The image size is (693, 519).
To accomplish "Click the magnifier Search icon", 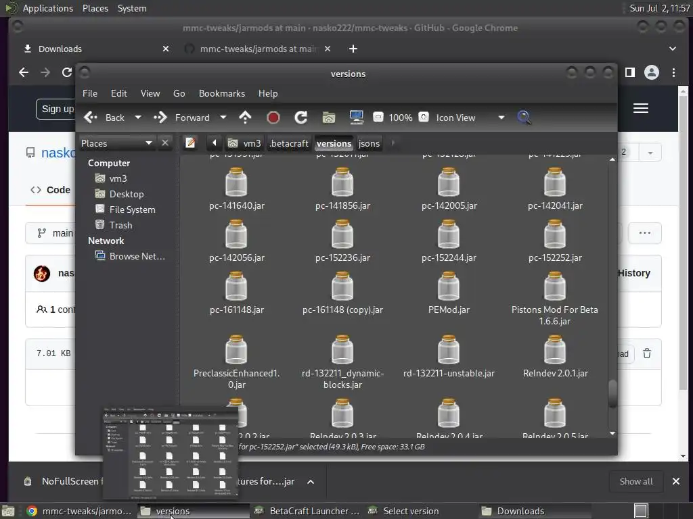I will [524, 118].
